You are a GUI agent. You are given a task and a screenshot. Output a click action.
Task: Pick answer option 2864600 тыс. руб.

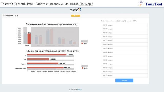(x=124, y=52)
